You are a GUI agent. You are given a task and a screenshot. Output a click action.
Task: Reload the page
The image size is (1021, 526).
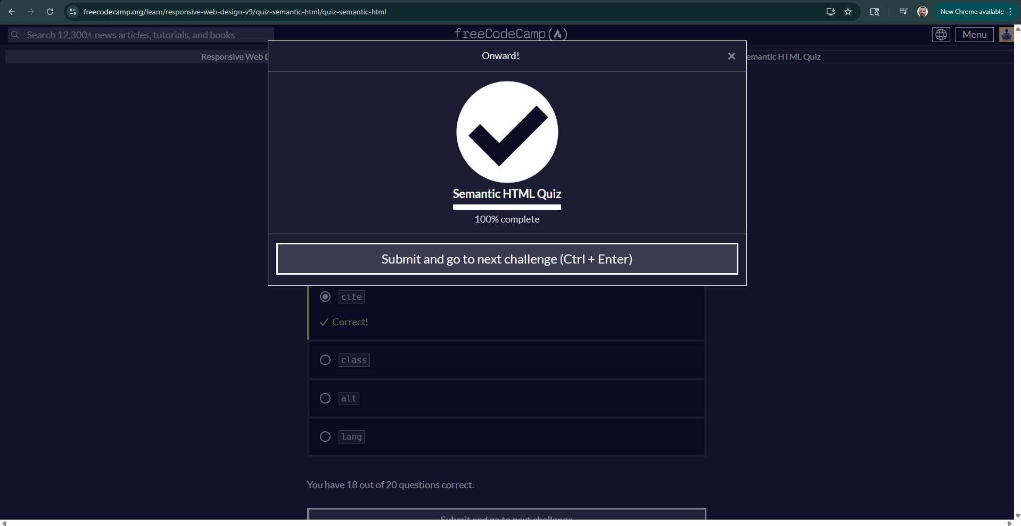(x=50, y=12)
